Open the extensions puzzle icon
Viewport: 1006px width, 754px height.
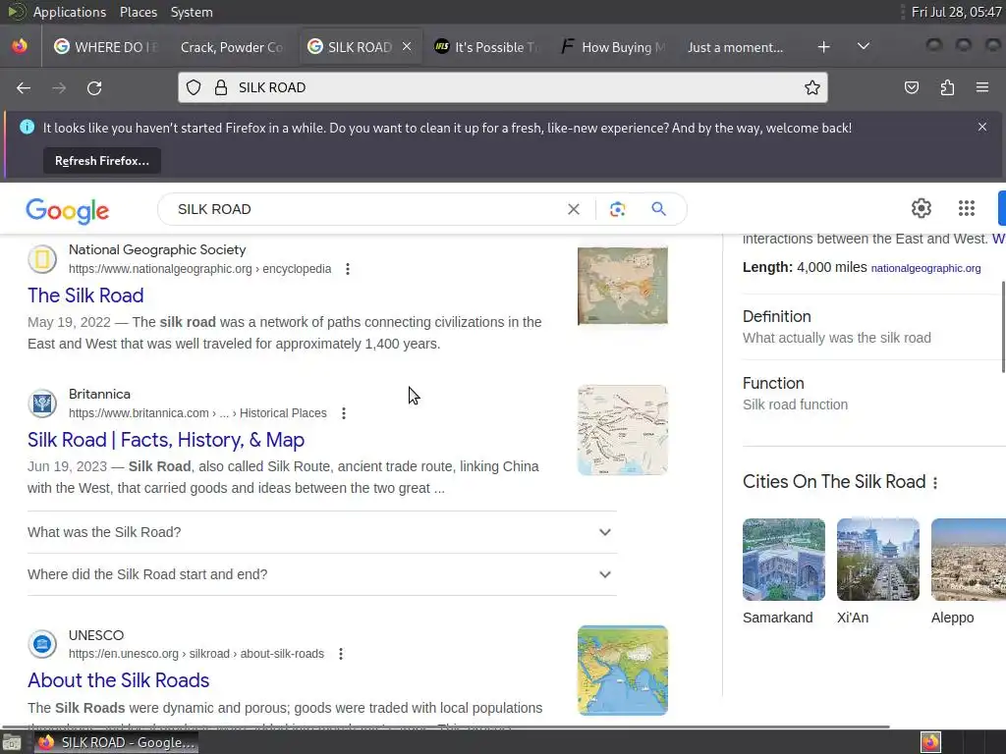point(947,87)
